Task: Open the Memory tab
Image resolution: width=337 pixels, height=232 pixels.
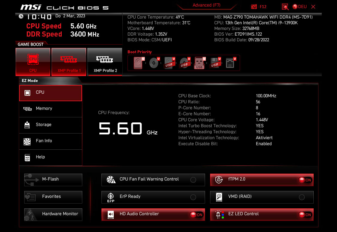Action: tap(51, 109)
